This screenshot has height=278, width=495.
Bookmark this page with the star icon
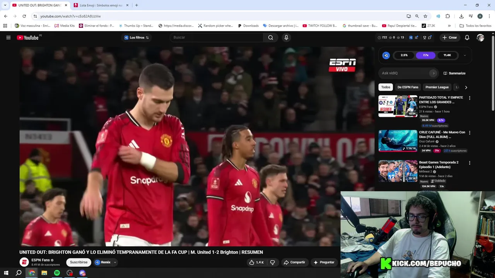425,16
